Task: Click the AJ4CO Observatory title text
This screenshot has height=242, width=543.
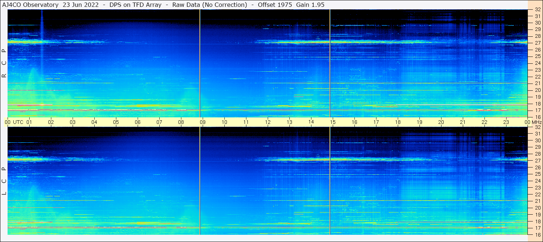Action: (x=30, y=5)
